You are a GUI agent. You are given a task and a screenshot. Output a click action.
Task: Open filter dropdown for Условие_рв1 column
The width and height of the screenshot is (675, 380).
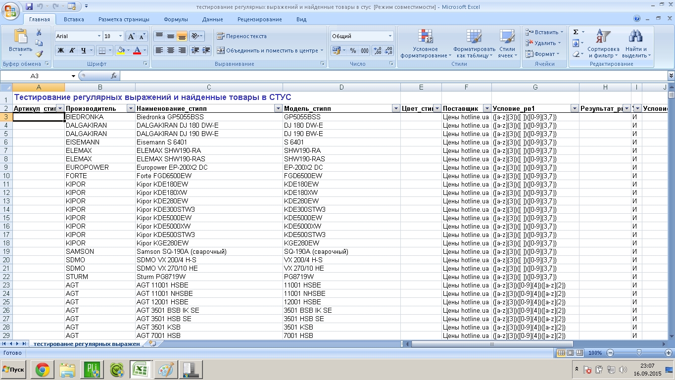(x=574, y=108)
